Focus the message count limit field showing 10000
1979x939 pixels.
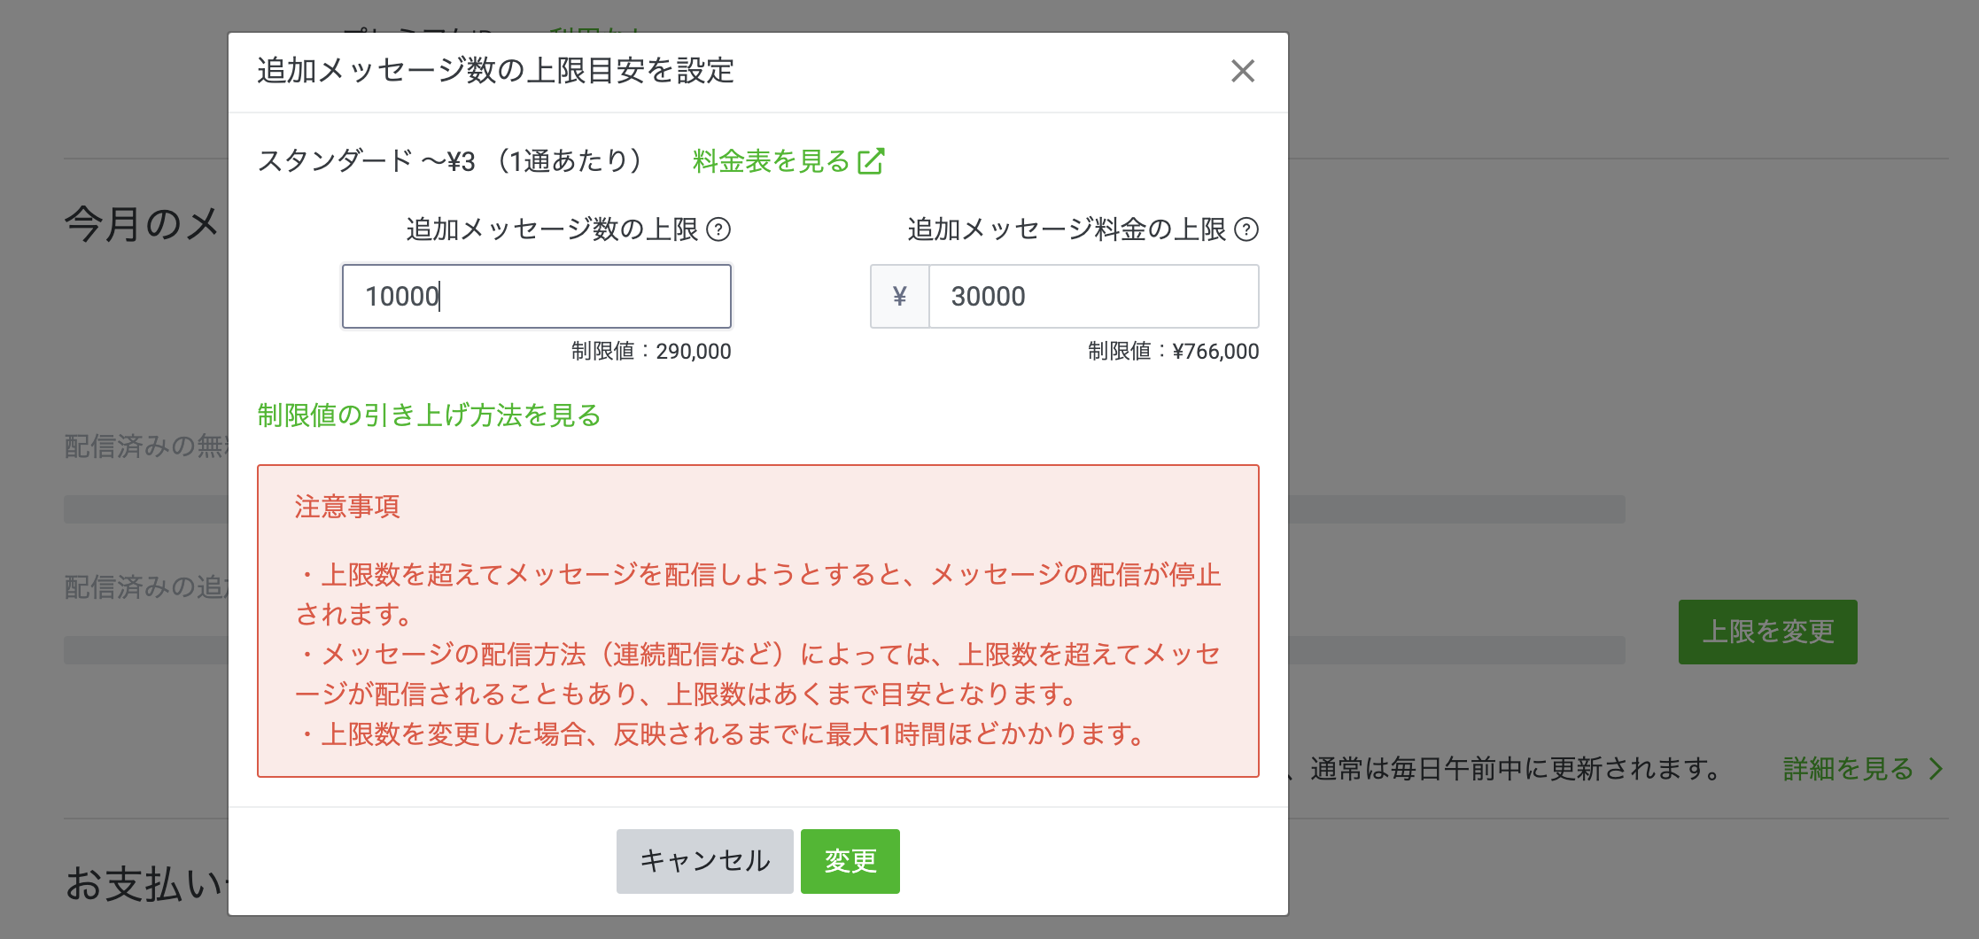537,296
